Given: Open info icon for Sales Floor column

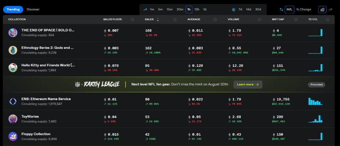Looking at the screenshot, I should point(132,19).
